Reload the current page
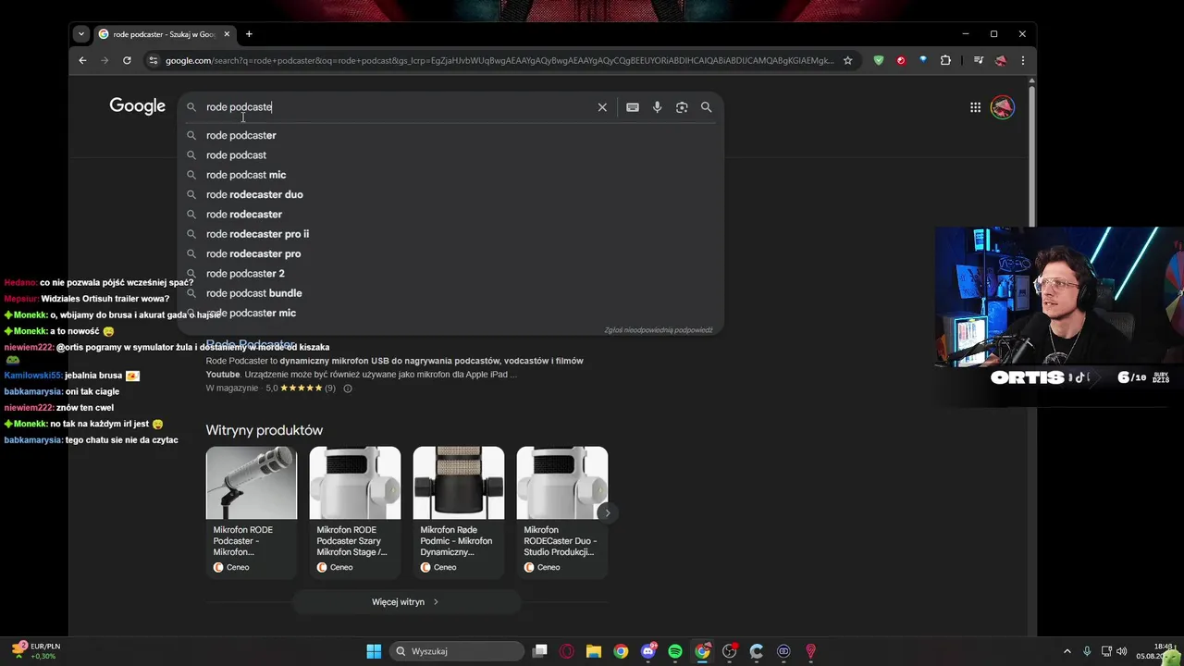Image resolution: width=1184 pixels, height=666 pixels. click(127, 60)
